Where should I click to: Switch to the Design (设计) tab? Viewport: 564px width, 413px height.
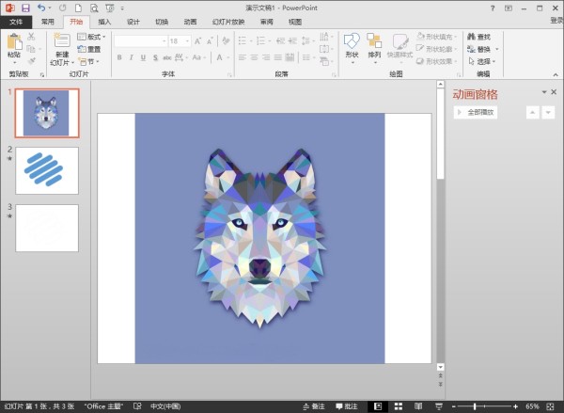pos(133,21)
